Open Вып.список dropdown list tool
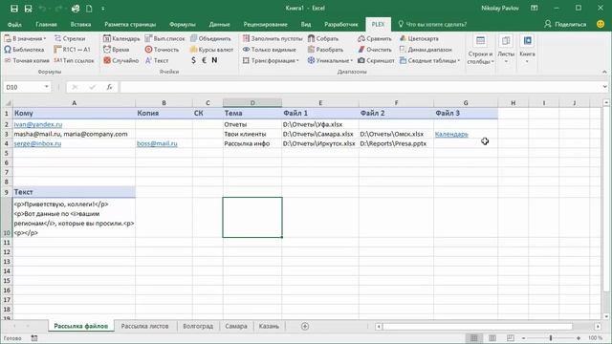 (x=164, y=38)
